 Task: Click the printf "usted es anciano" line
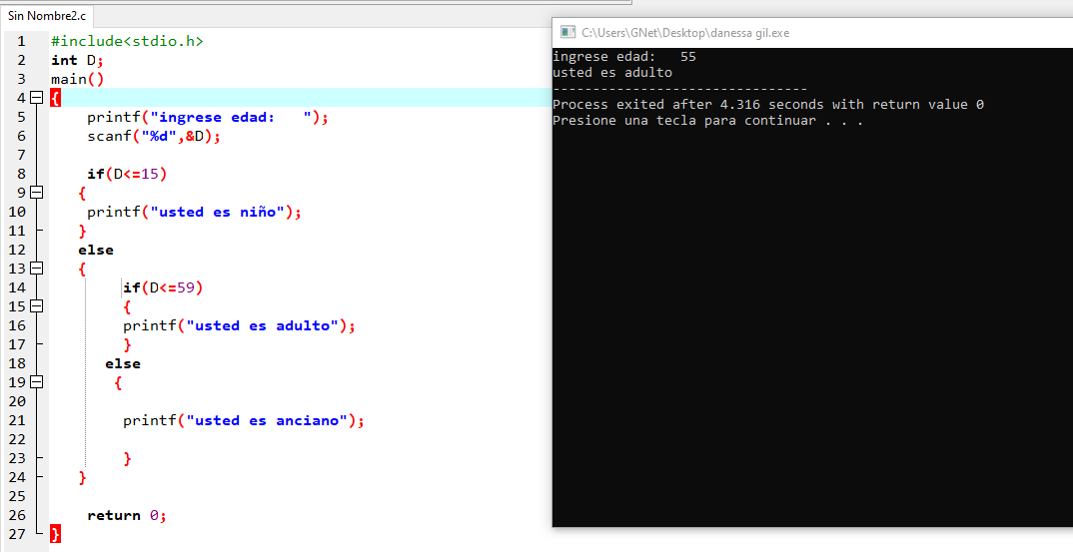(x=244, y=420)
